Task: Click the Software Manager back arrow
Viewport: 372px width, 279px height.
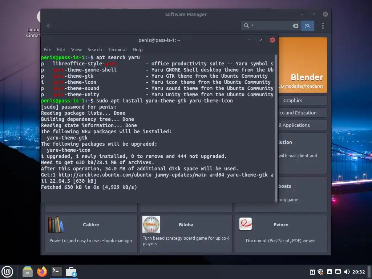Action: click(x=49, y=26)
